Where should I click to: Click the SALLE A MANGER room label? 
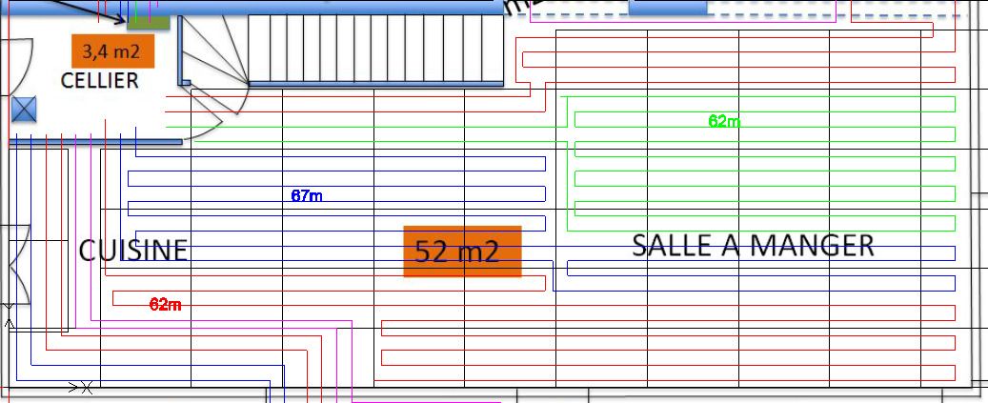coord(753,246)
